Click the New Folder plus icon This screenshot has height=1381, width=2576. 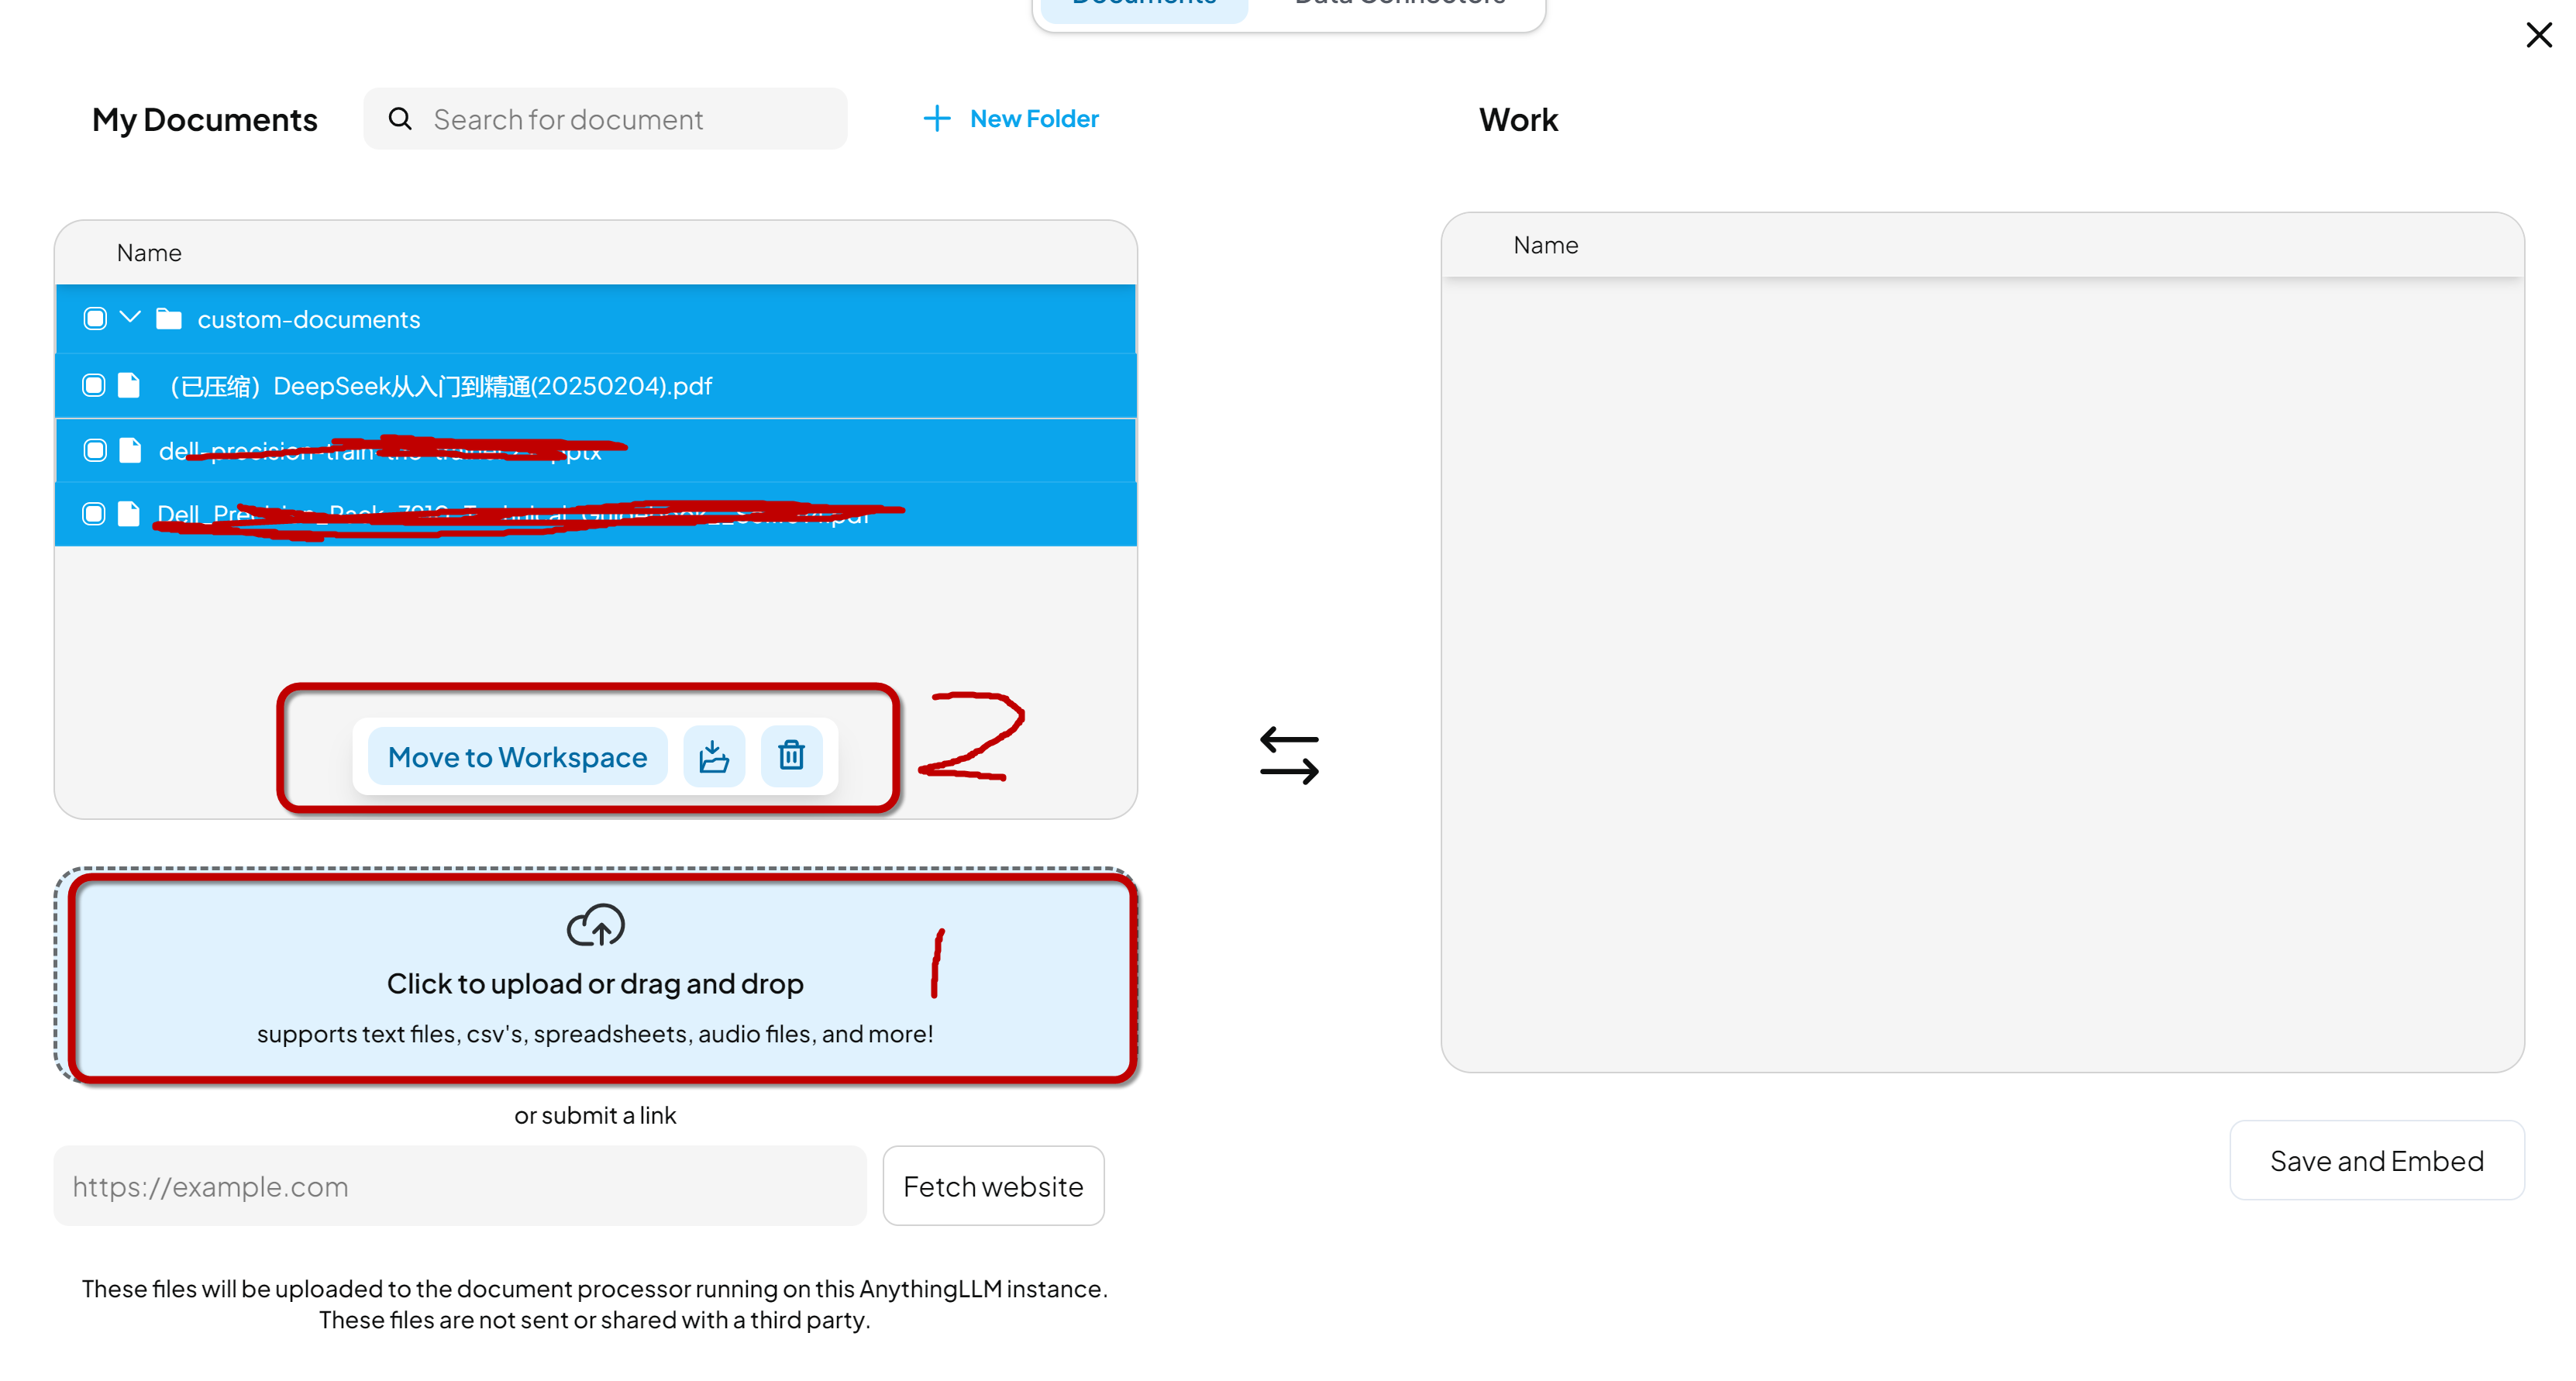coord(935,119)
